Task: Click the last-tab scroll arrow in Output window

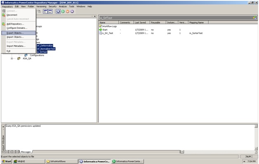Action: [x=17, y=152]
